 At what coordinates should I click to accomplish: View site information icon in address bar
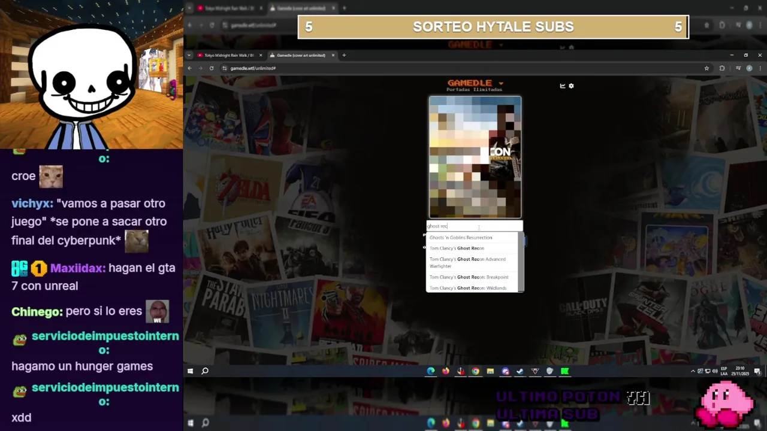(225, 68)
